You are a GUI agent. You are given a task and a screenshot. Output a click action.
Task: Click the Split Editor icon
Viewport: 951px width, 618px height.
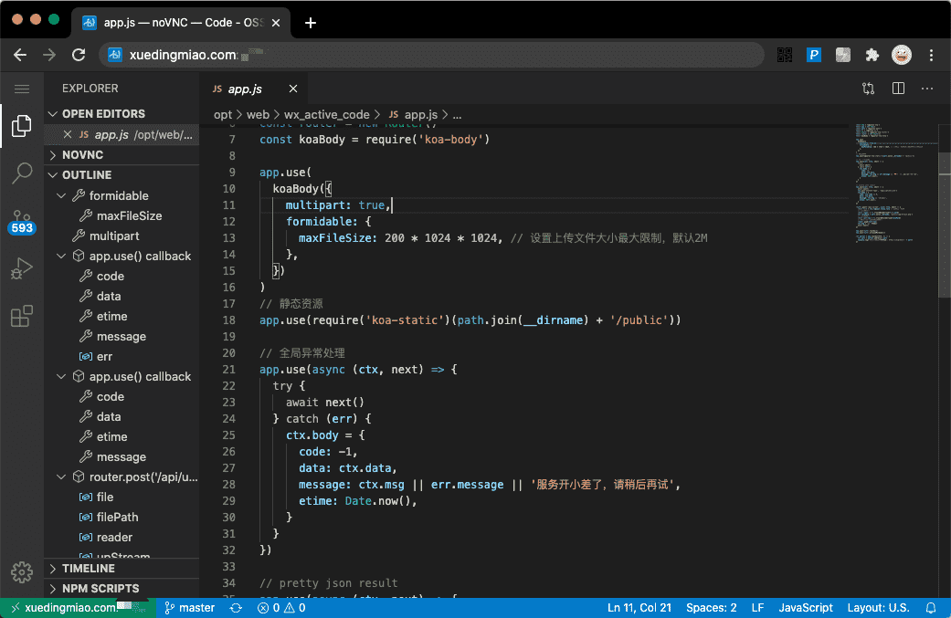pos(898,89)
